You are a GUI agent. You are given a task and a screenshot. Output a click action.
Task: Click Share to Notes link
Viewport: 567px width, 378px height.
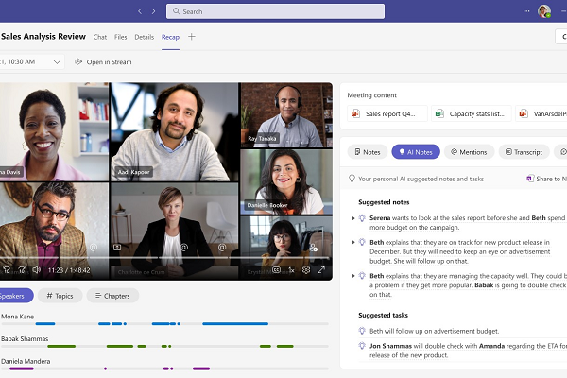tap(547, 179)
